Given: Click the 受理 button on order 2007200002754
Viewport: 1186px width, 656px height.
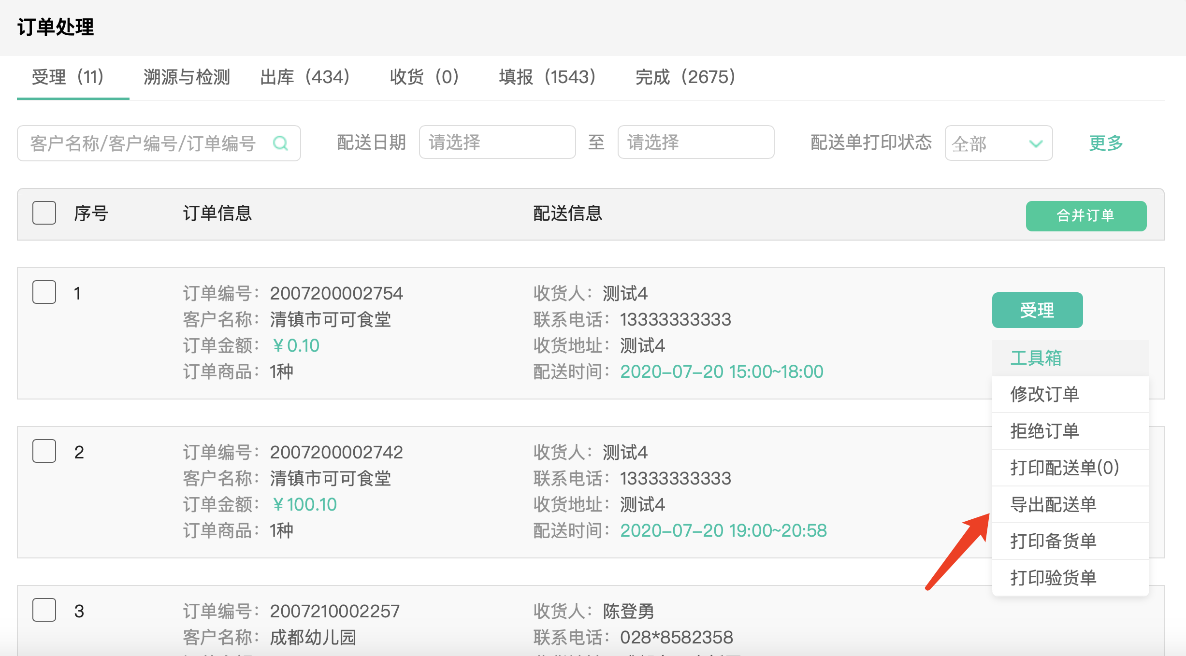Looking at the screenshot, I should coord(1037,310).
